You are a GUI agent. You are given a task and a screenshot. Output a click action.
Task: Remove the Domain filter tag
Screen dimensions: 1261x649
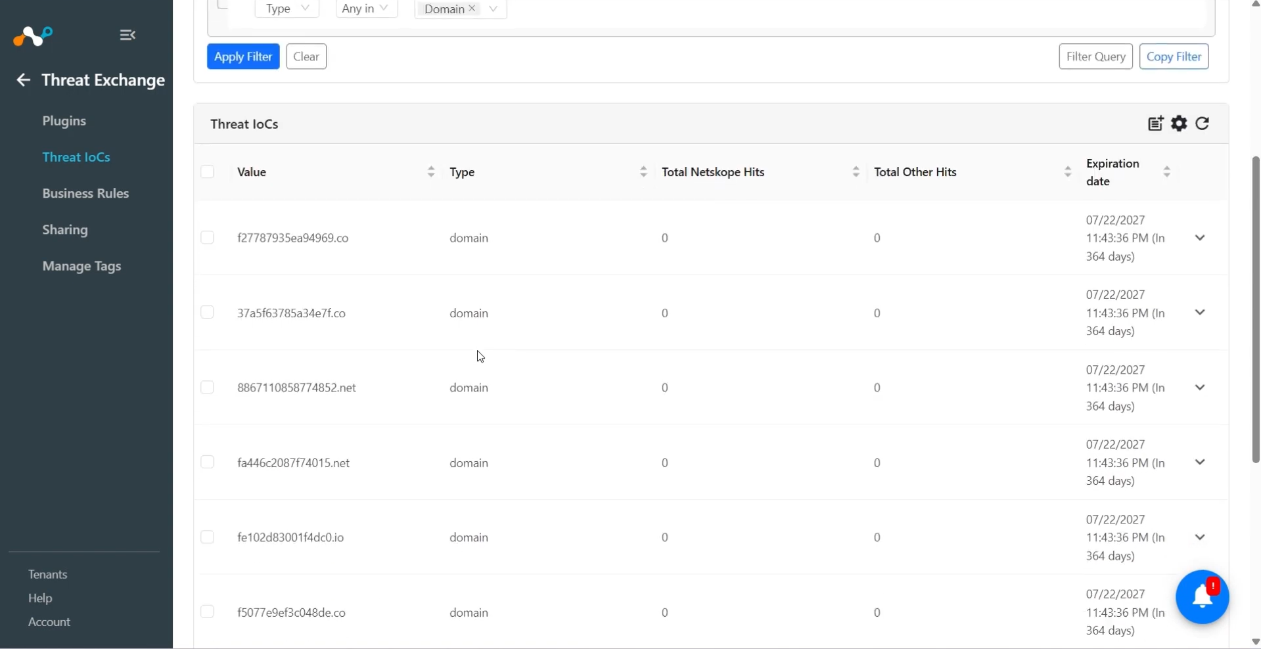click(472, 9)
